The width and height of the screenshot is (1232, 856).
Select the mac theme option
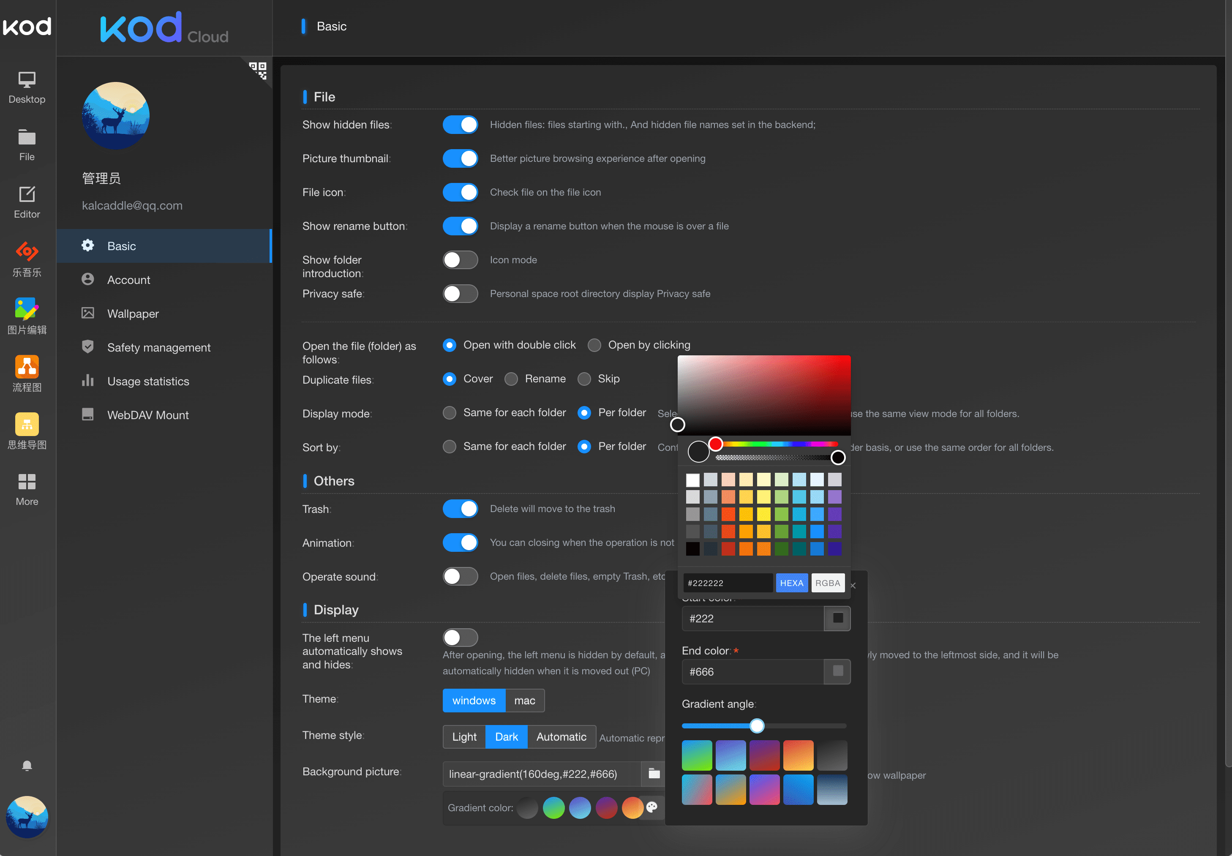(525, 700)
